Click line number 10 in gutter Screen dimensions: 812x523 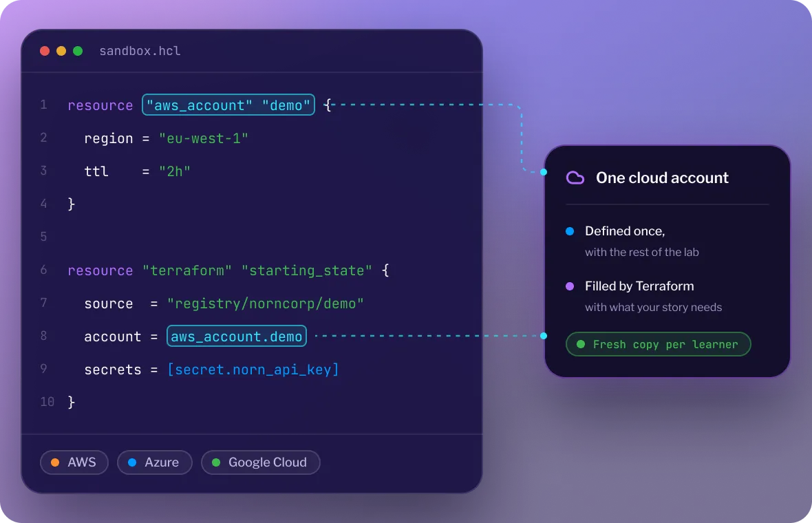pos(47,402)
